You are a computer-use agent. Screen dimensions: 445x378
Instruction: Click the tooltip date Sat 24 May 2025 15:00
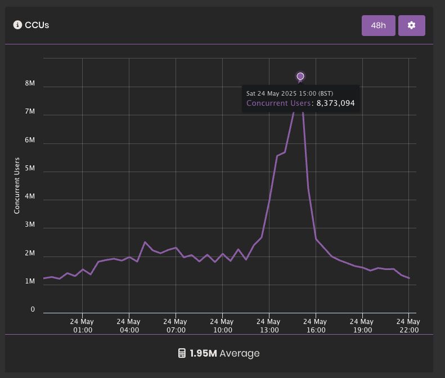coord(281,93)
